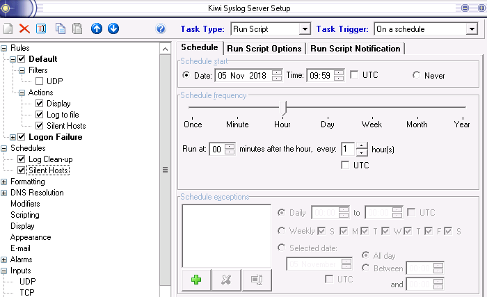Click the rename text icon

pyautogui.click(x=41, y=29)
